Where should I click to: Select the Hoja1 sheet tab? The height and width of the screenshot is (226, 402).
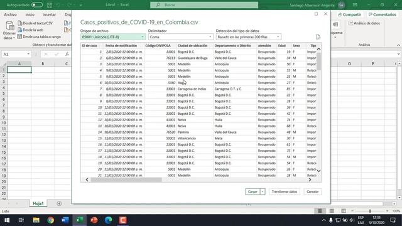38,203
